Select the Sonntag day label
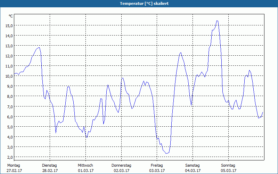278x174 pixels. click(228, 165)
